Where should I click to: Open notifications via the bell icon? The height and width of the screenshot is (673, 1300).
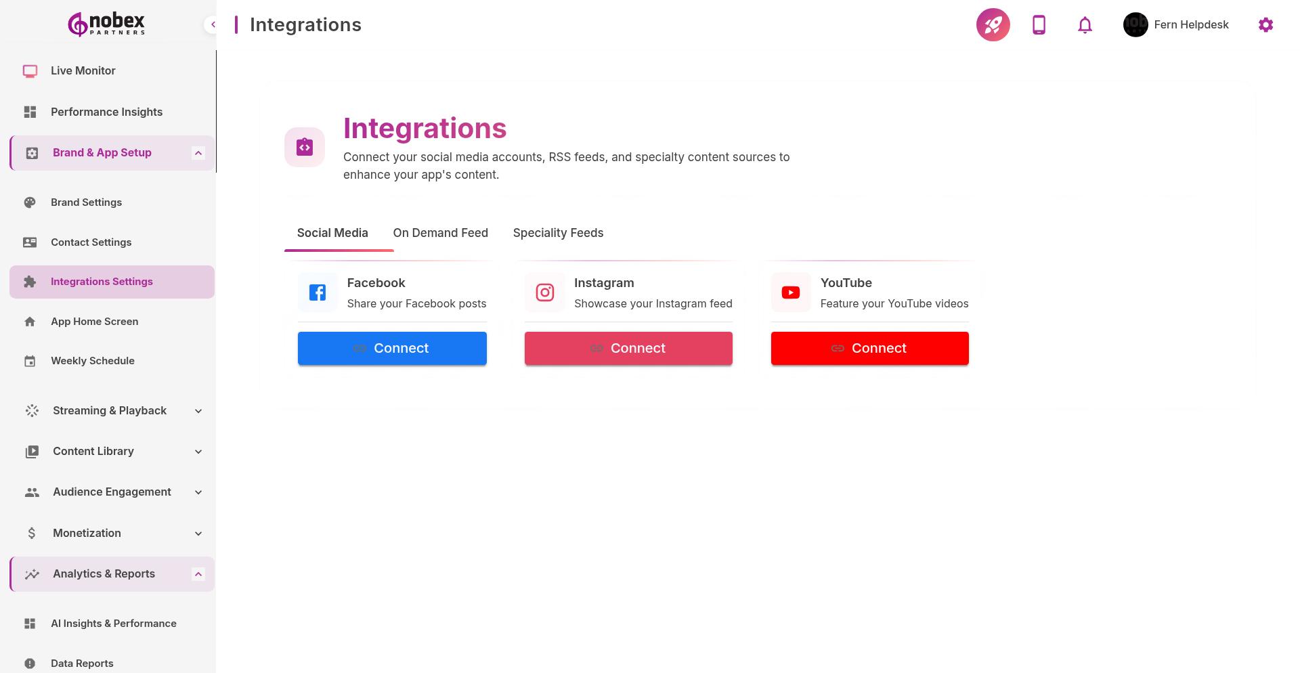(x=1084, y=24)
